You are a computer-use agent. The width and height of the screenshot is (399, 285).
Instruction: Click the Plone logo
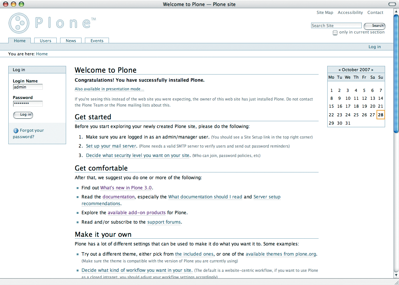(x=52, y=23)
